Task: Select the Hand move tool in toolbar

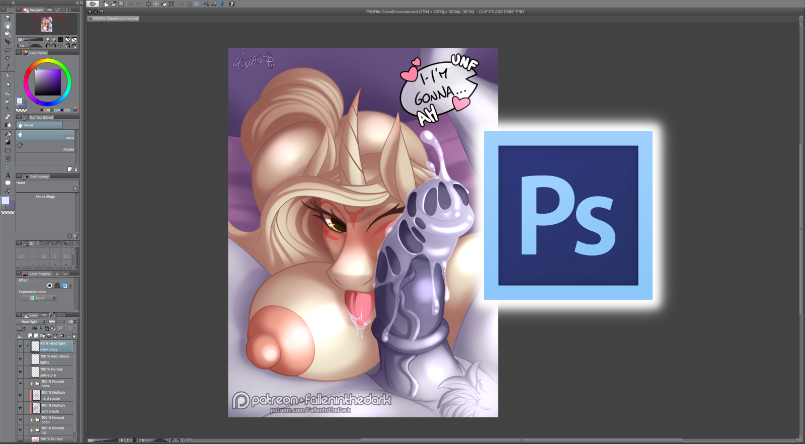Action: (x=8, y=26)
